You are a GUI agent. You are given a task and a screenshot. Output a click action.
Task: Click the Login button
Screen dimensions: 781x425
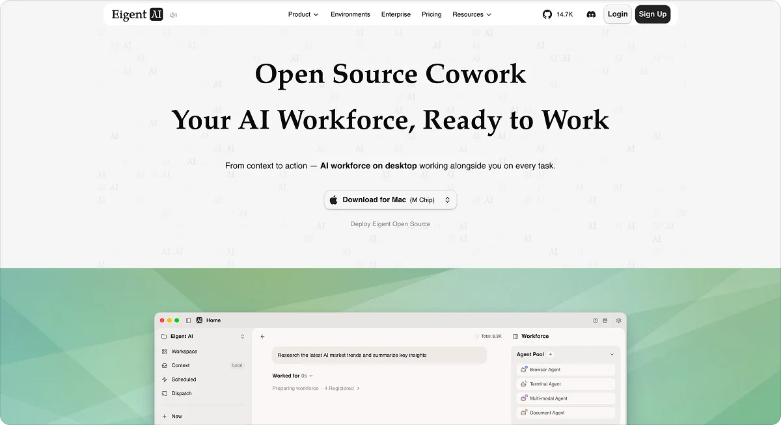point(618,14)
